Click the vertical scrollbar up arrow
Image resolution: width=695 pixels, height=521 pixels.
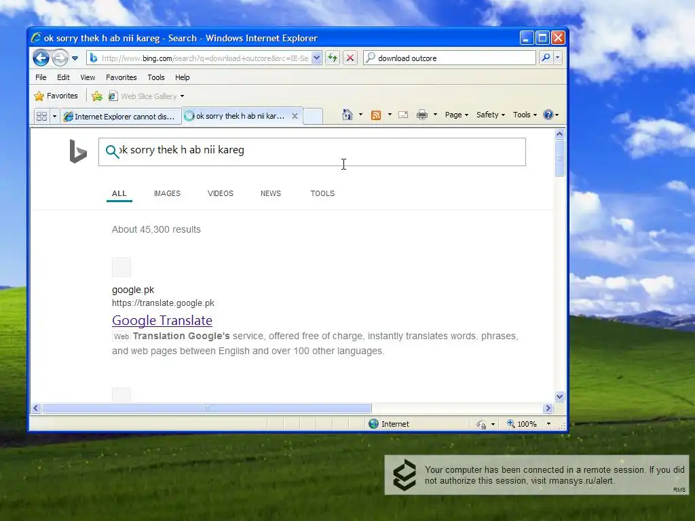559,134
